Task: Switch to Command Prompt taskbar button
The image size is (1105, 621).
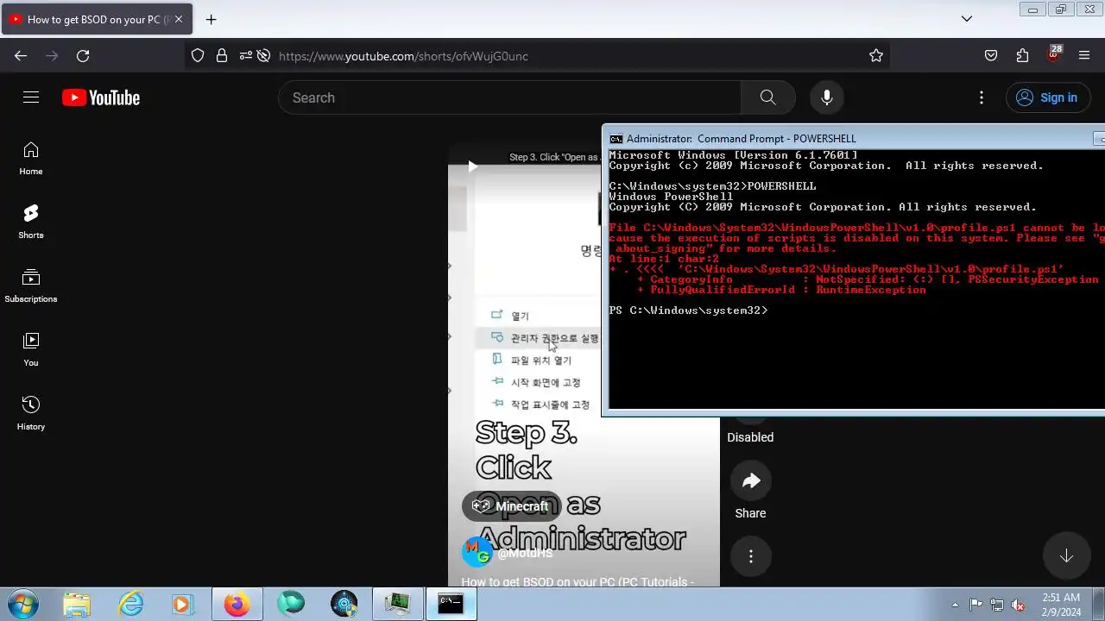Action: 451,604
